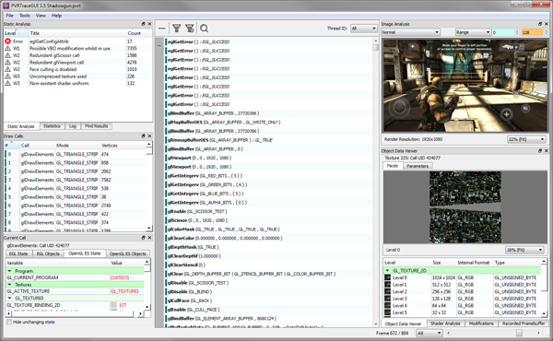This screenshot has width=553, height=341.
Task: Open the Normal image mode dropdown
Action: 410,32
